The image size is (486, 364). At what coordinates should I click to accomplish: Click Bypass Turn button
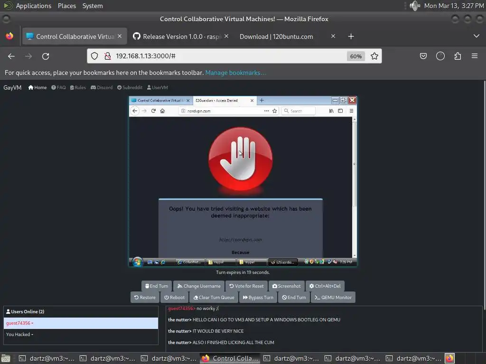[x=258, y=298]
